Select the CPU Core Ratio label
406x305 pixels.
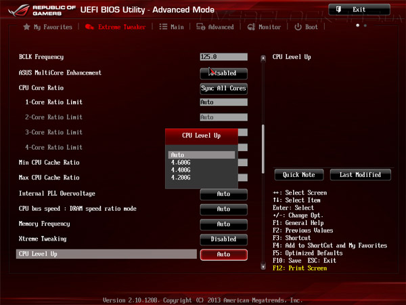tap(41, 87)
